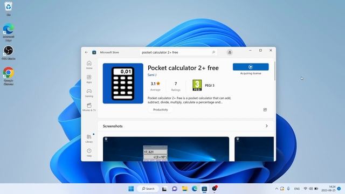Open the volume tray icon
345x194 pixels.
point(310,189)
